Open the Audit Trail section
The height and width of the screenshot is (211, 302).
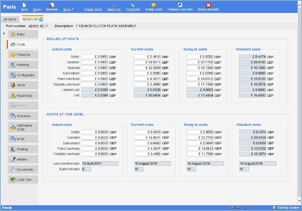point(23,180)
